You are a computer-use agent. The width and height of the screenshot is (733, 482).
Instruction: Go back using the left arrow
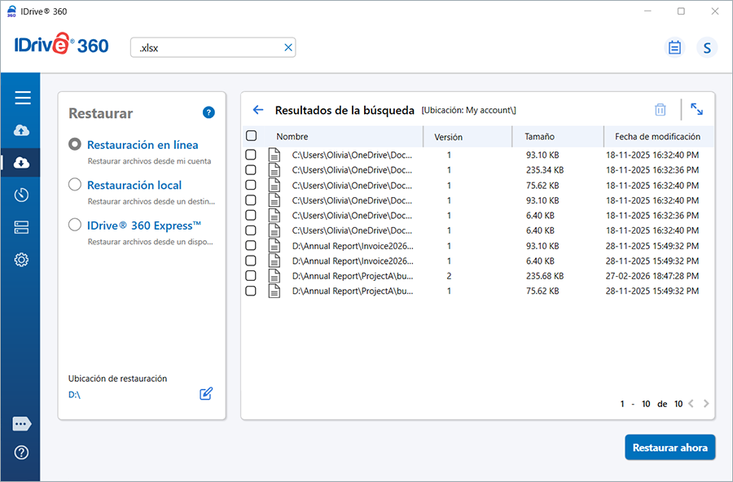(258, 110)
